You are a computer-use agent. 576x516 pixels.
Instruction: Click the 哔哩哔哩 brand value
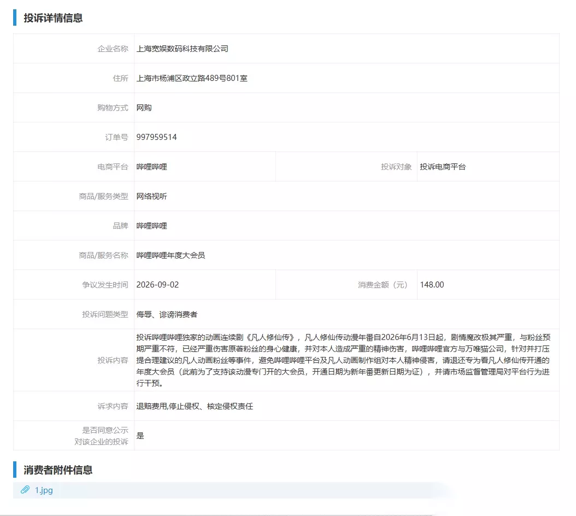[x=152, y=226]
